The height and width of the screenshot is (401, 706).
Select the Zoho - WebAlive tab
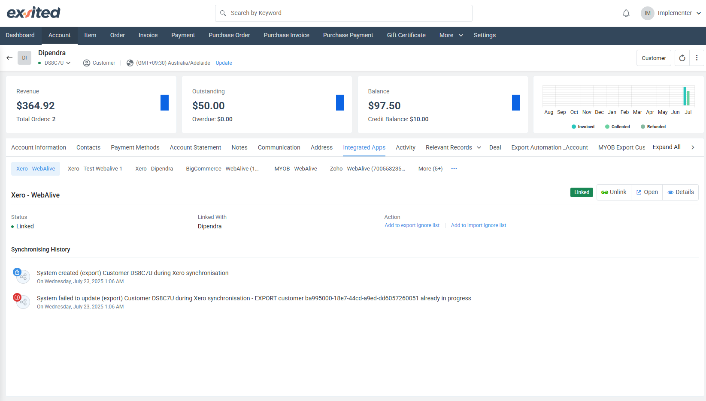(367, 169)
